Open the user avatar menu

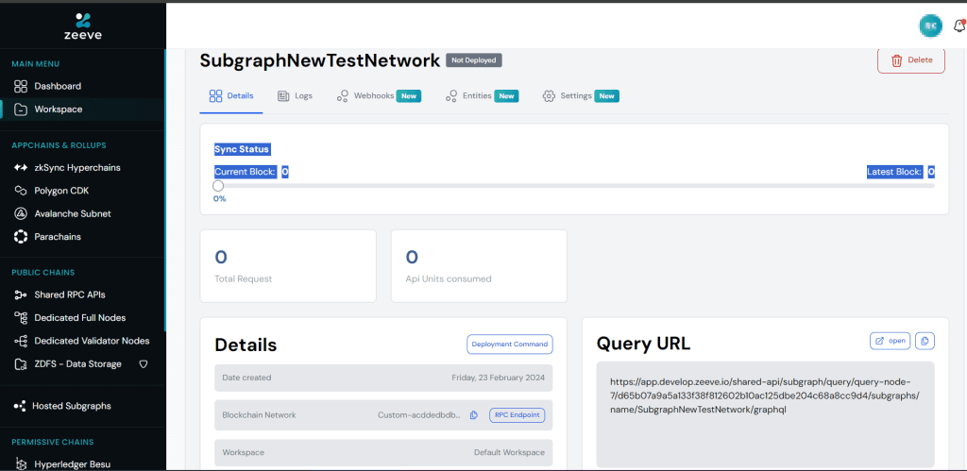point(930,25)
